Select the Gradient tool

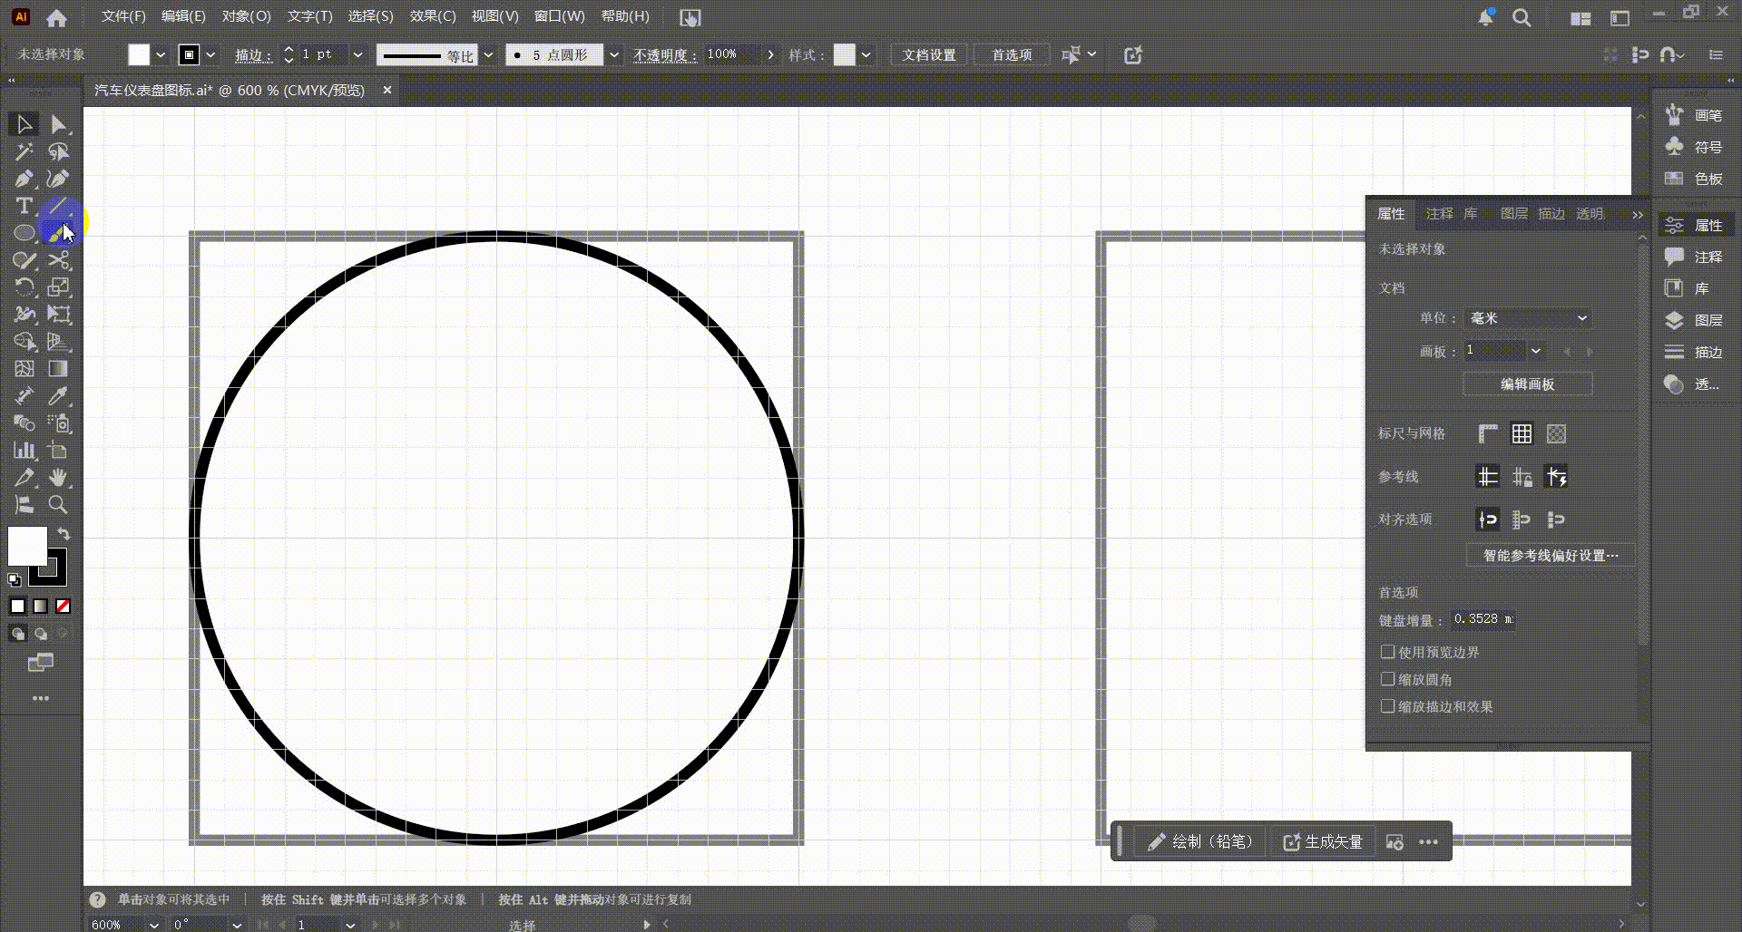coord(59,369)
